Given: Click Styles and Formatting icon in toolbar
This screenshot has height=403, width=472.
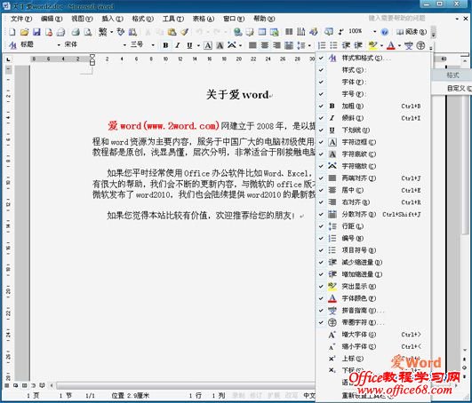Looking at the screenshot, I should tap(12, 45).
